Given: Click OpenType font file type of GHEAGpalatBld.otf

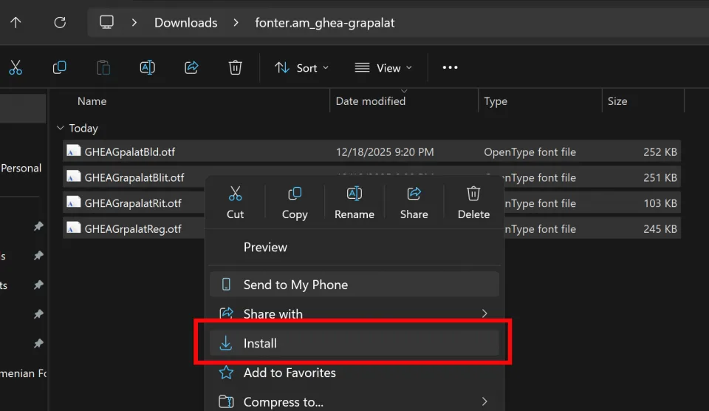Looking at the screenshot, I should tap(530, 152).
